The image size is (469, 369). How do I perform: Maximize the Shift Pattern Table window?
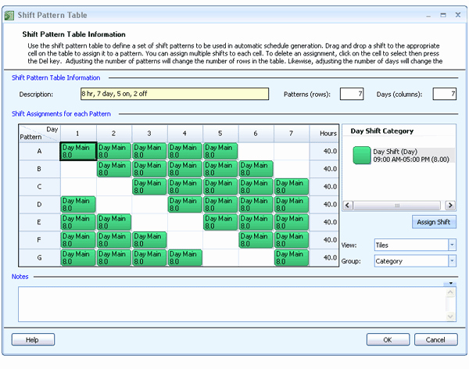click(443, 15)
